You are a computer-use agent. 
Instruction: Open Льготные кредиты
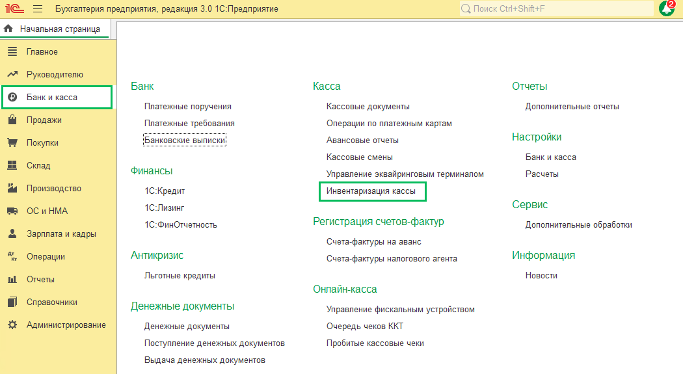pyautogui.click(x=180, y=276)
